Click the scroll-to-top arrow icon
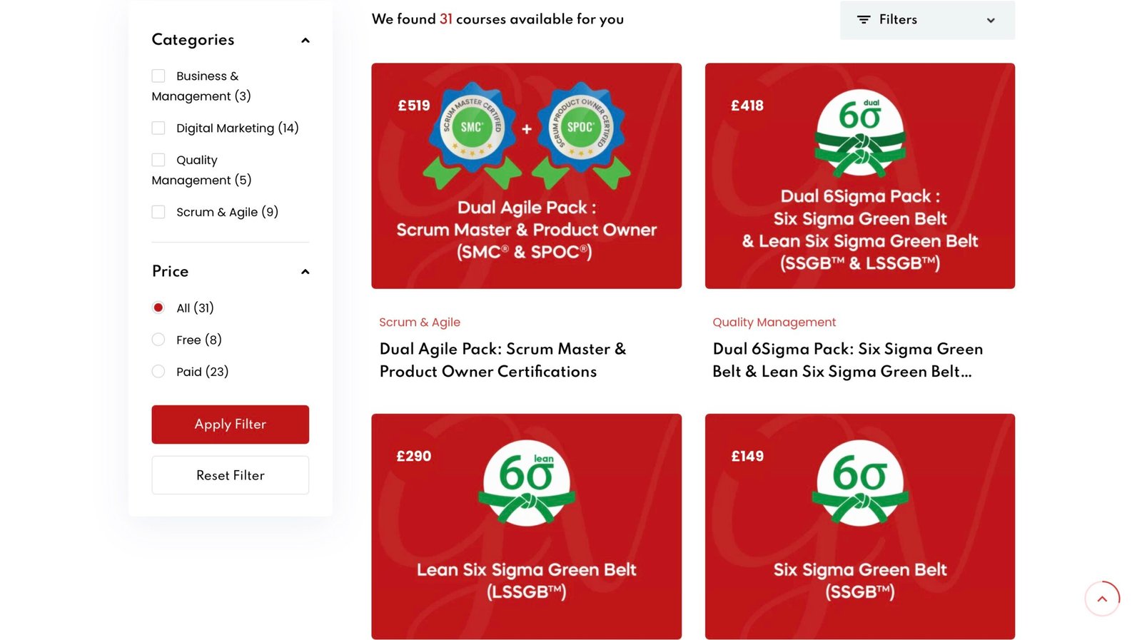The image size is (1142, 640). click(1102, 599)
